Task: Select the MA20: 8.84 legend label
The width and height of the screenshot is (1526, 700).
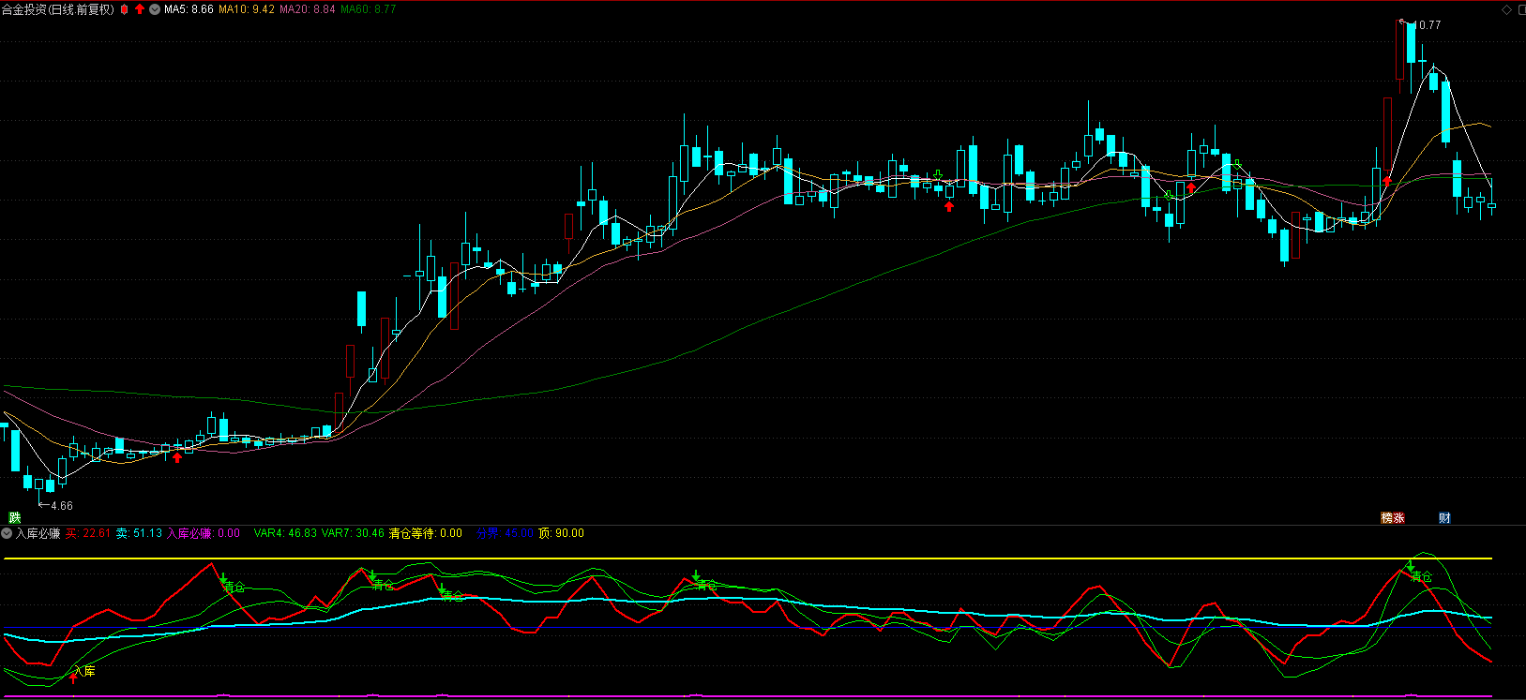Action: point(308,9)
